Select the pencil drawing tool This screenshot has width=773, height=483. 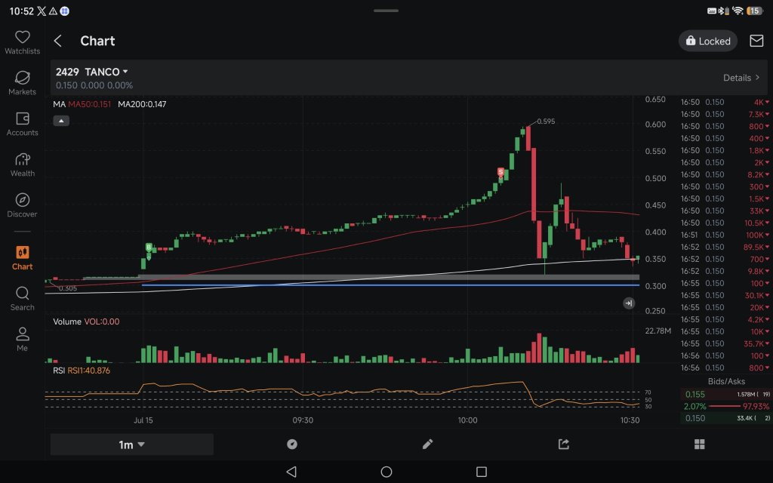point(427,445)
